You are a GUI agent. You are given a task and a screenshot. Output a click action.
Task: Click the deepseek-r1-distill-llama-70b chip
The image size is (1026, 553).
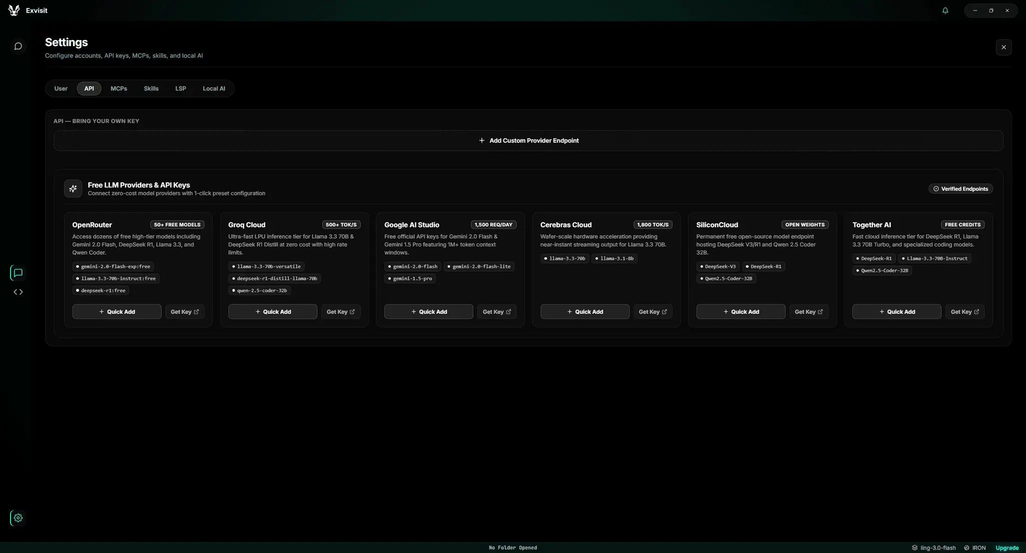[x=275, y=279]
